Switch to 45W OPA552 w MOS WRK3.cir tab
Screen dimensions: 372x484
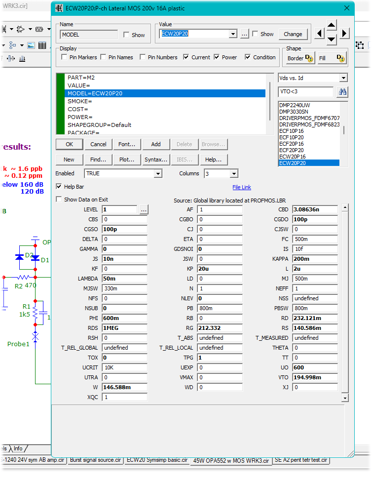(x=231, y=460)
